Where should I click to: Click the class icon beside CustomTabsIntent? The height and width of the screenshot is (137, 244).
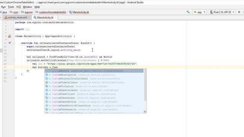(47, 98)
